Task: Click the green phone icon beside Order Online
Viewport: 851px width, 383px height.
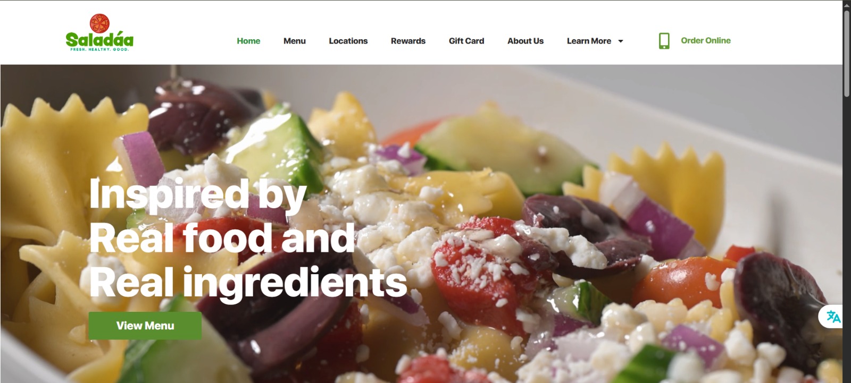Action: pos(664,41)
